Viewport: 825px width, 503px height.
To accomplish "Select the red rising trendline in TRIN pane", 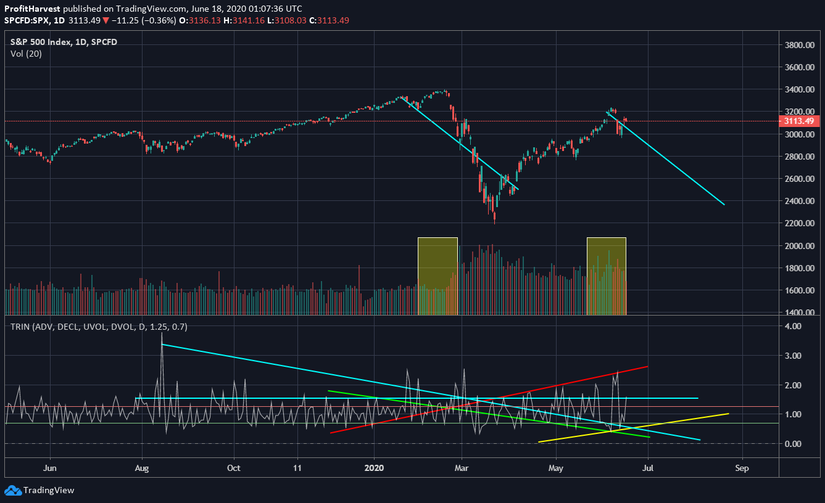I will [489, 399].
